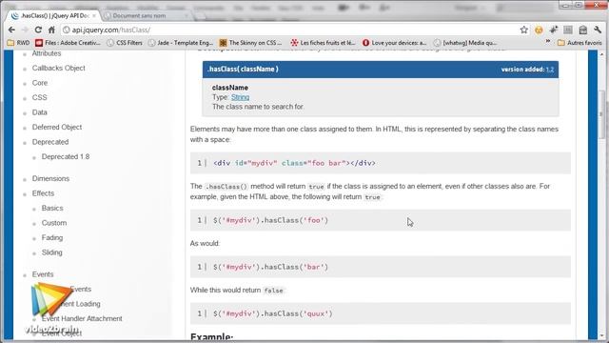Open the Sliding effects subcategory
The height and width of the screenshot is (343, 609).
(x=52, y=252)
